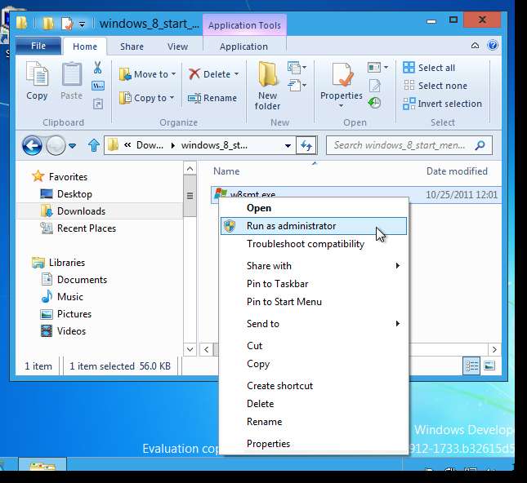Switch to Details view icon in status bar
This screenshot has width=527, height=483.
tap(471, 366)
